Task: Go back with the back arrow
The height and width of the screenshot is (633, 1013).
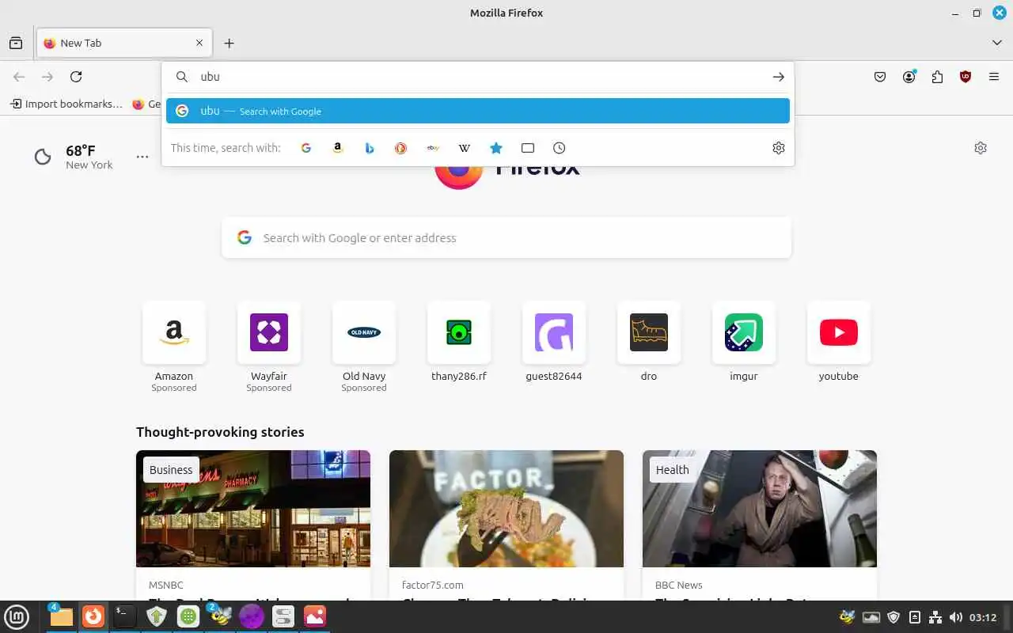Action: click(x=19, y=77)
